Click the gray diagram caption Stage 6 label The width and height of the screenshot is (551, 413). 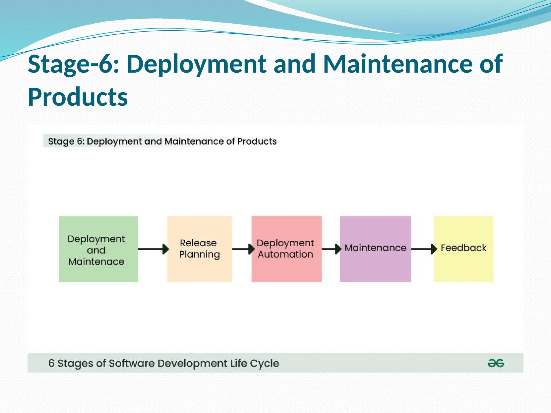click(162, 141)
